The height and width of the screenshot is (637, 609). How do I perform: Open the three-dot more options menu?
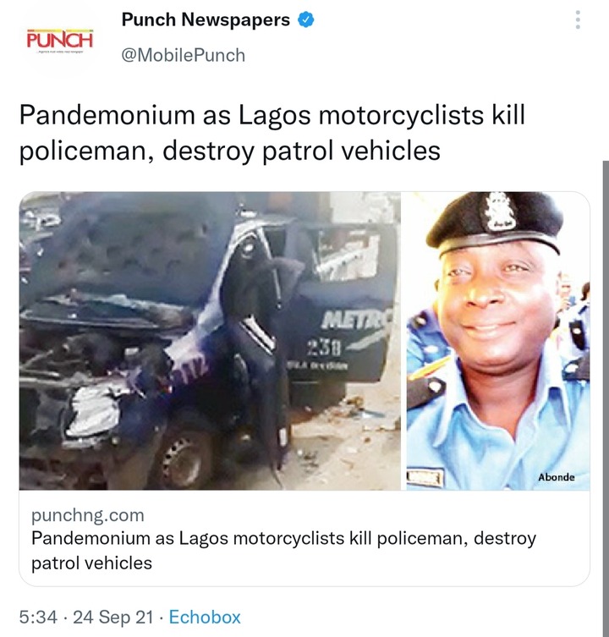578,19
